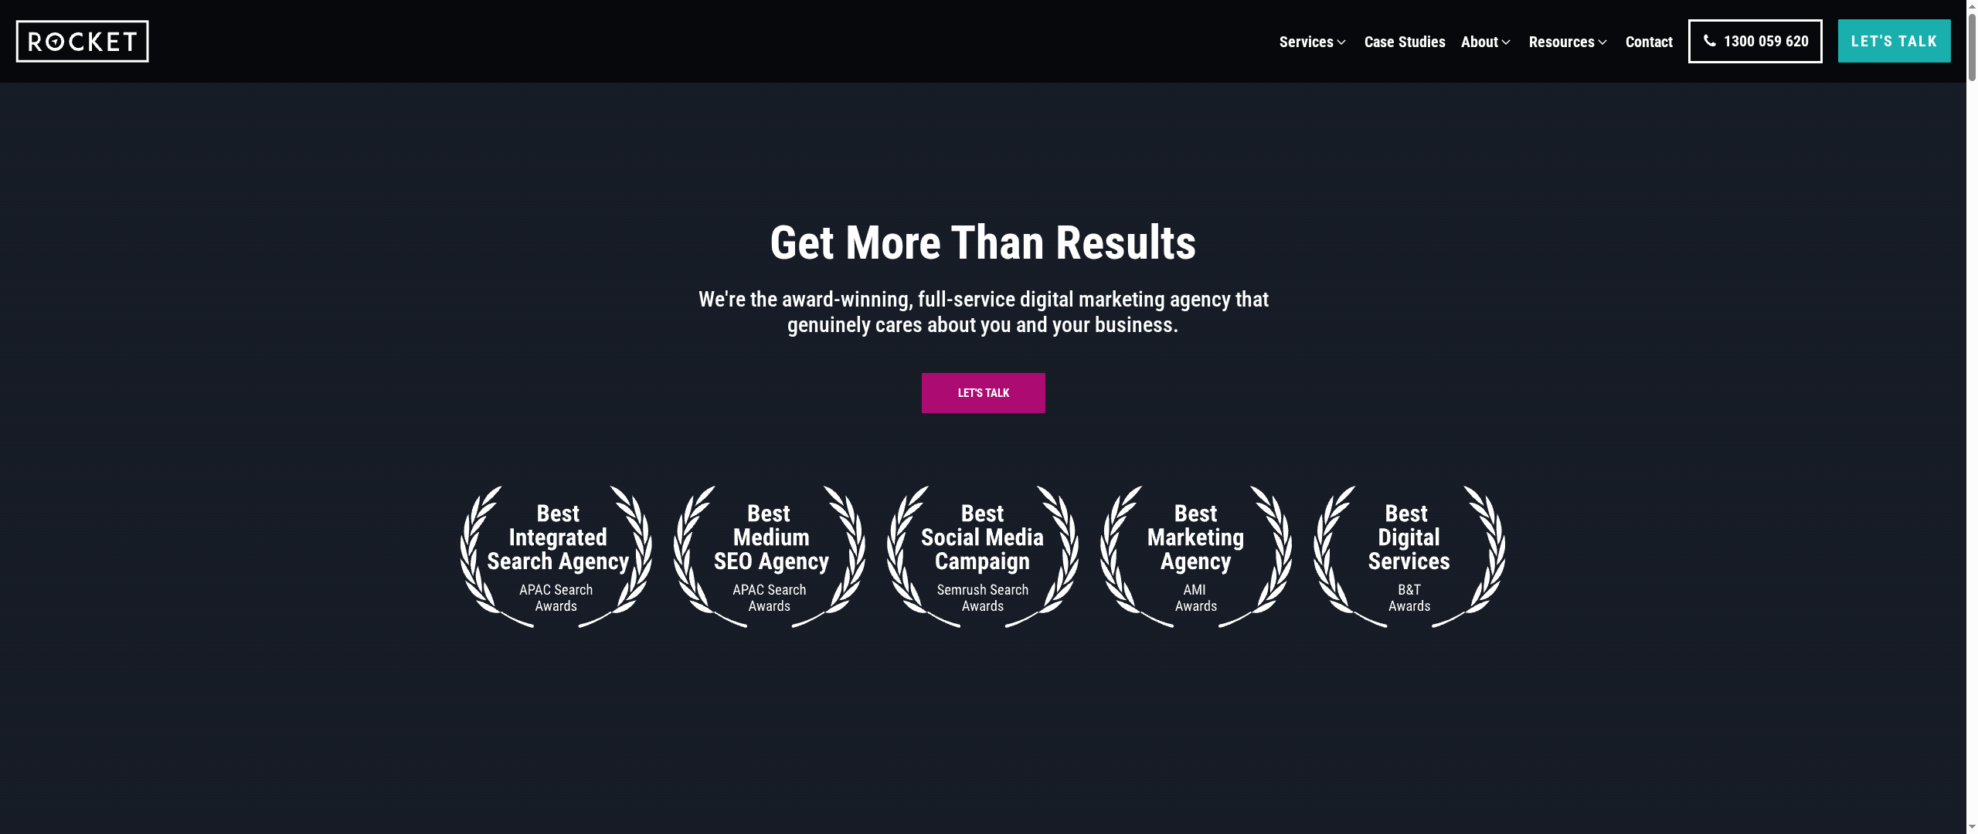1978x834 pixels.
Task: Click the Services chevron arrow
Action: click(x=1341, y=43)
